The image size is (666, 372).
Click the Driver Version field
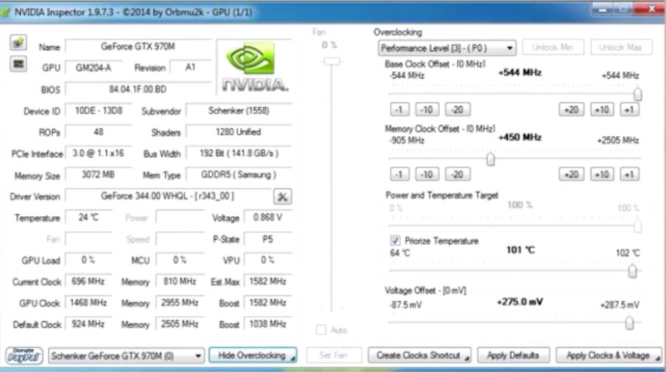168,196
